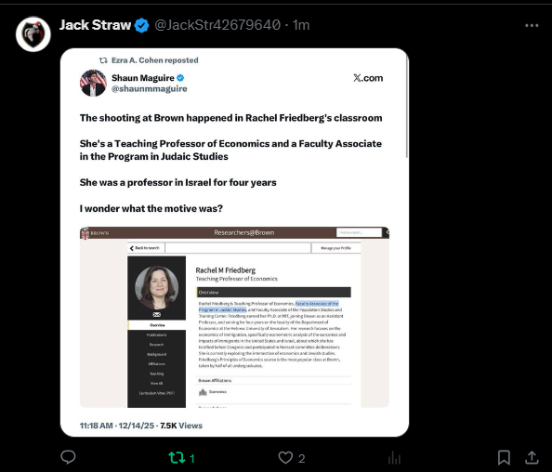Click the share upload icon
This screenshot has height=472, width=552.
coord(532,457)
